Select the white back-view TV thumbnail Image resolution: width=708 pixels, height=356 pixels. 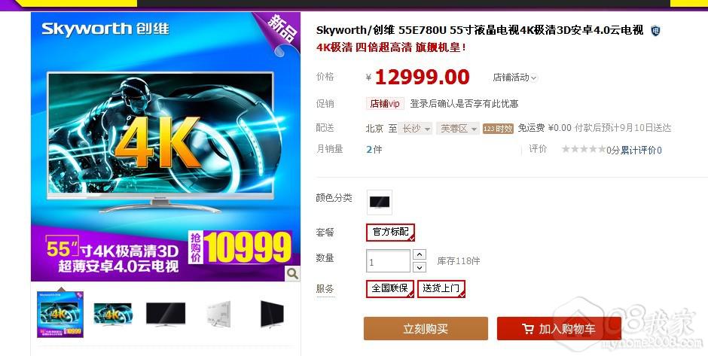[x=219, y=314]
